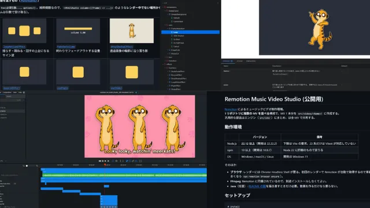
Task: Step one frame back in the player controls
Action: pyautogui.click(x=103, y=161)
